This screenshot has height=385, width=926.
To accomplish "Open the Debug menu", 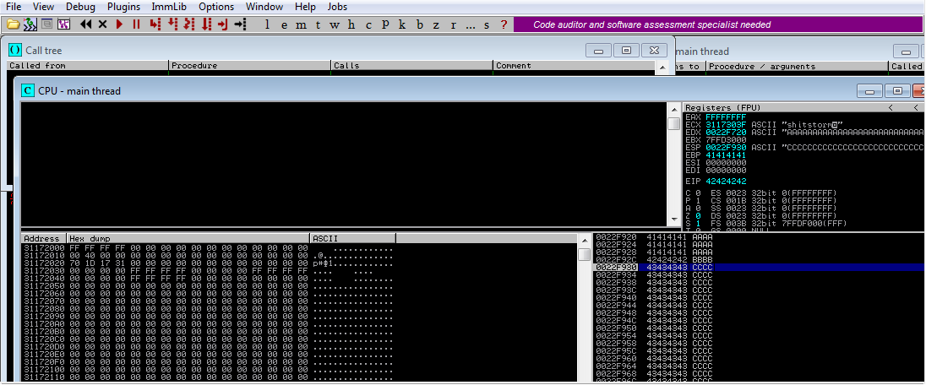I will [x=80, y=7].
